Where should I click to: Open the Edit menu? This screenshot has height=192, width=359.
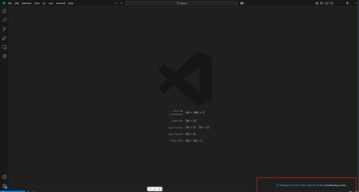[17, 3]
